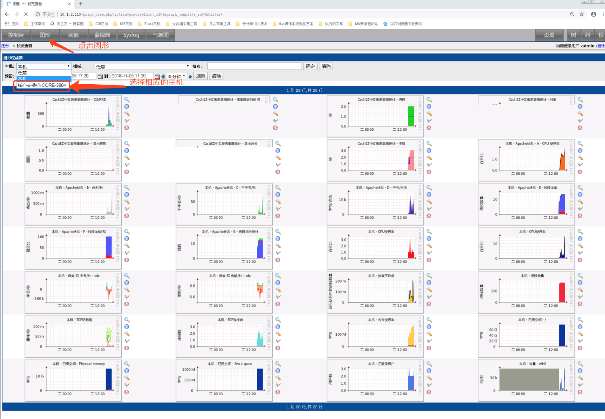Screen dimensions: 605x419
Task: Select 任意 in the host dropdown list
Action: [44, 73]
